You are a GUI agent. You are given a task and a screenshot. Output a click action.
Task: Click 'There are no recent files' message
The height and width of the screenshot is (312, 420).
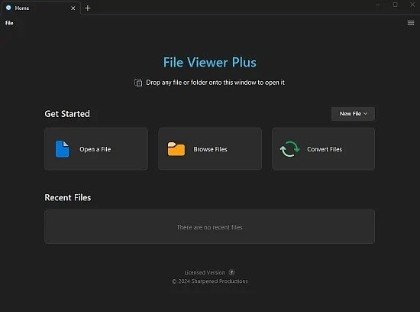[210, 227]
